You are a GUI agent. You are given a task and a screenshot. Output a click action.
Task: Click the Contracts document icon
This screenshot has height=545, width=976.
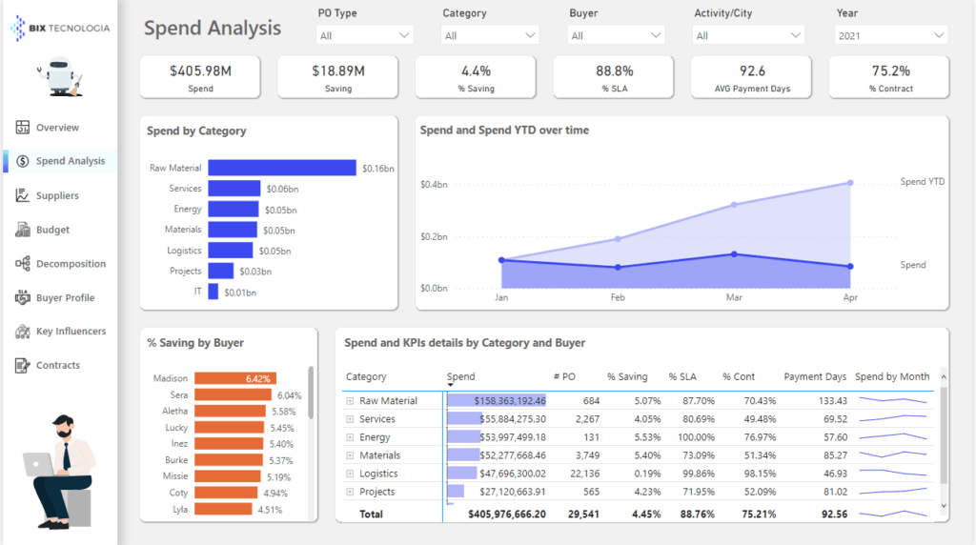22,366
